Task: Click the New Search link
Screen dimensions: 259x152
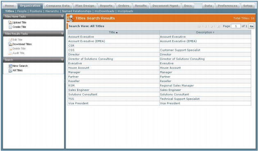Action: point(20,66)
